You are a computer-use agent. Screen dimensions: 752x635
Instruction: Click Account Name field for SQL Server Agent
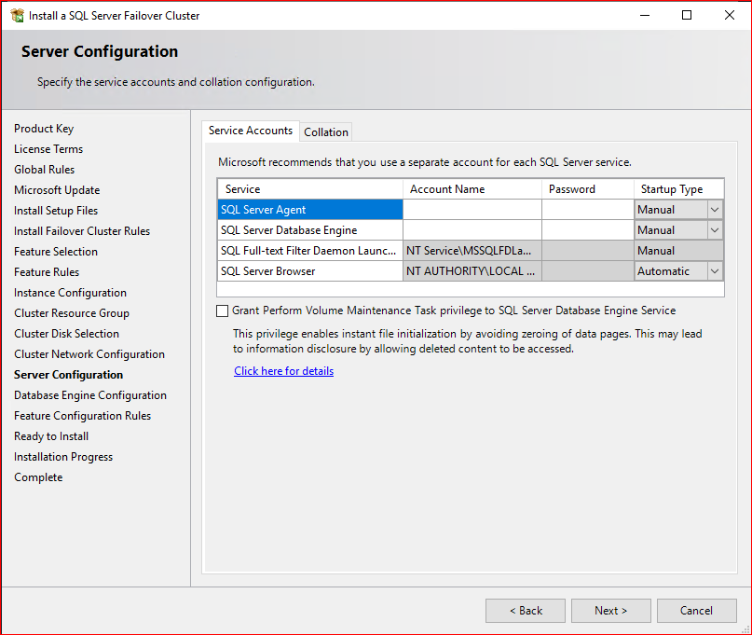click(x=472, y=210)
